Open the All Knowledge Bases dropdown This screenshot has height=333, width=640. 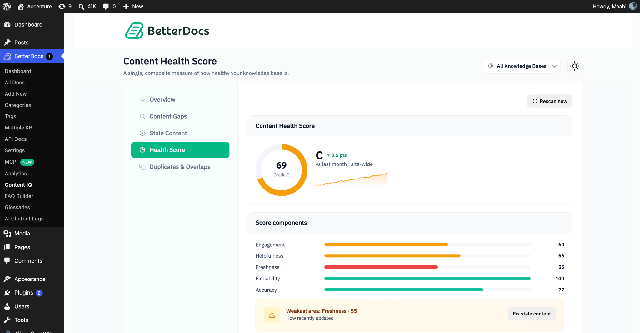(522, 66)
